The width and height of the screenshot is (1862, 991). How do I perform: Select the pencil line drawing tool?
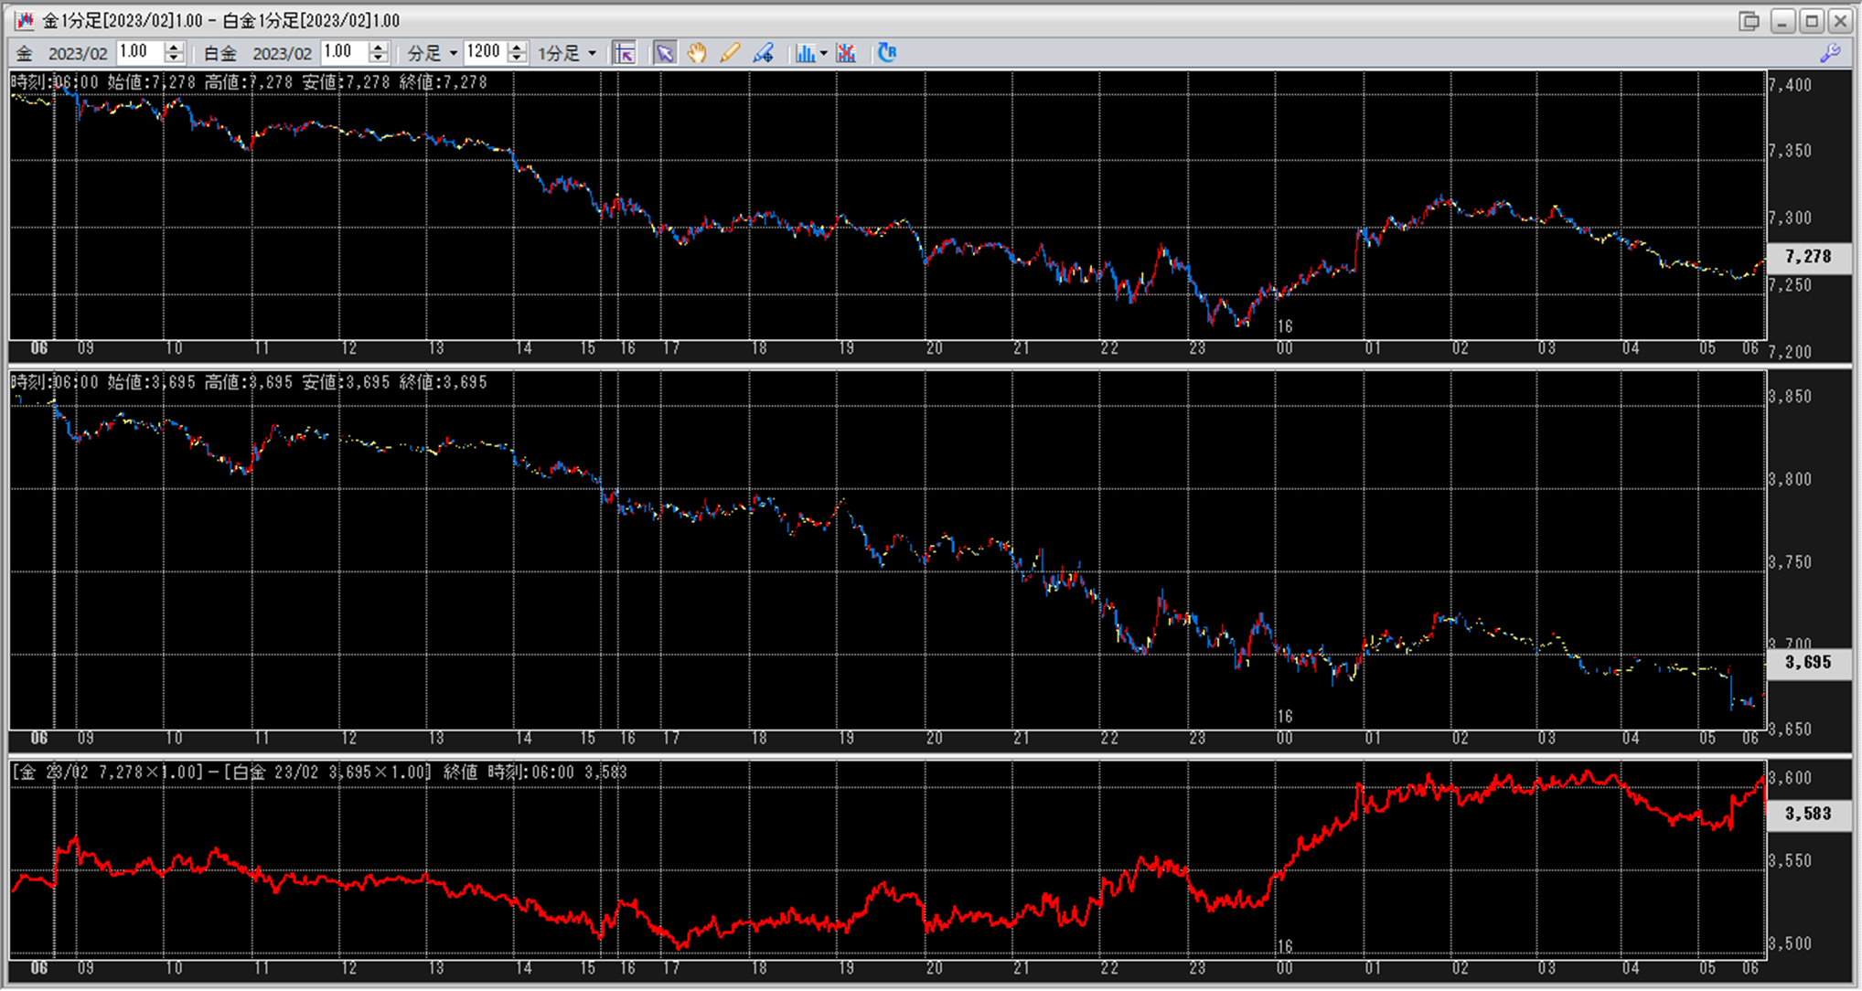tap(729, 53)
